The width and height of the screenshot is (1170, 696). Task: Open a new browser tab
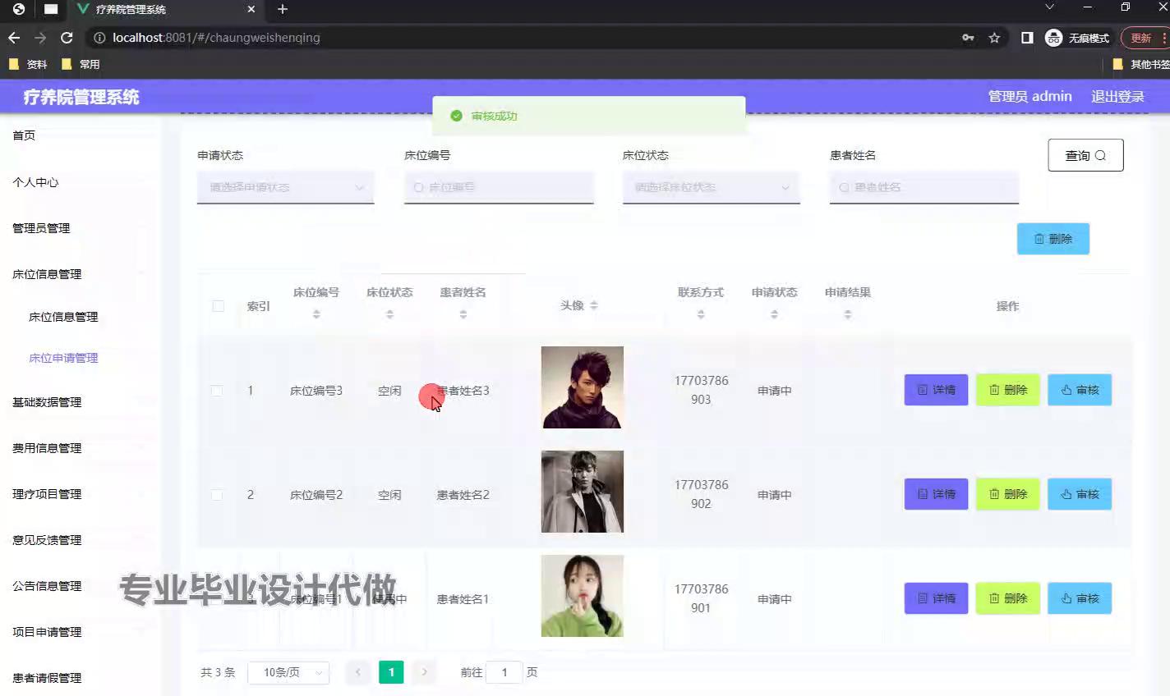[x=283, y=9]
